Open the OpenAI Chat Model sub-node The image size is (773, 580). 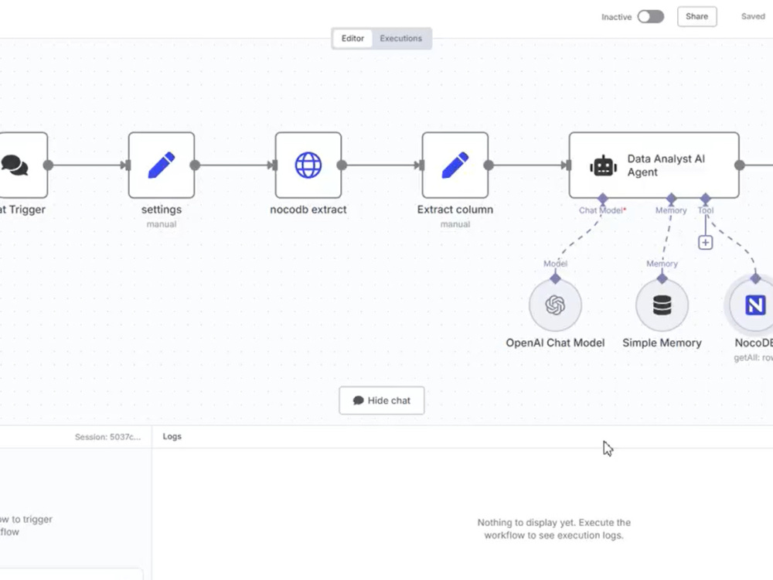coord(555,305)
